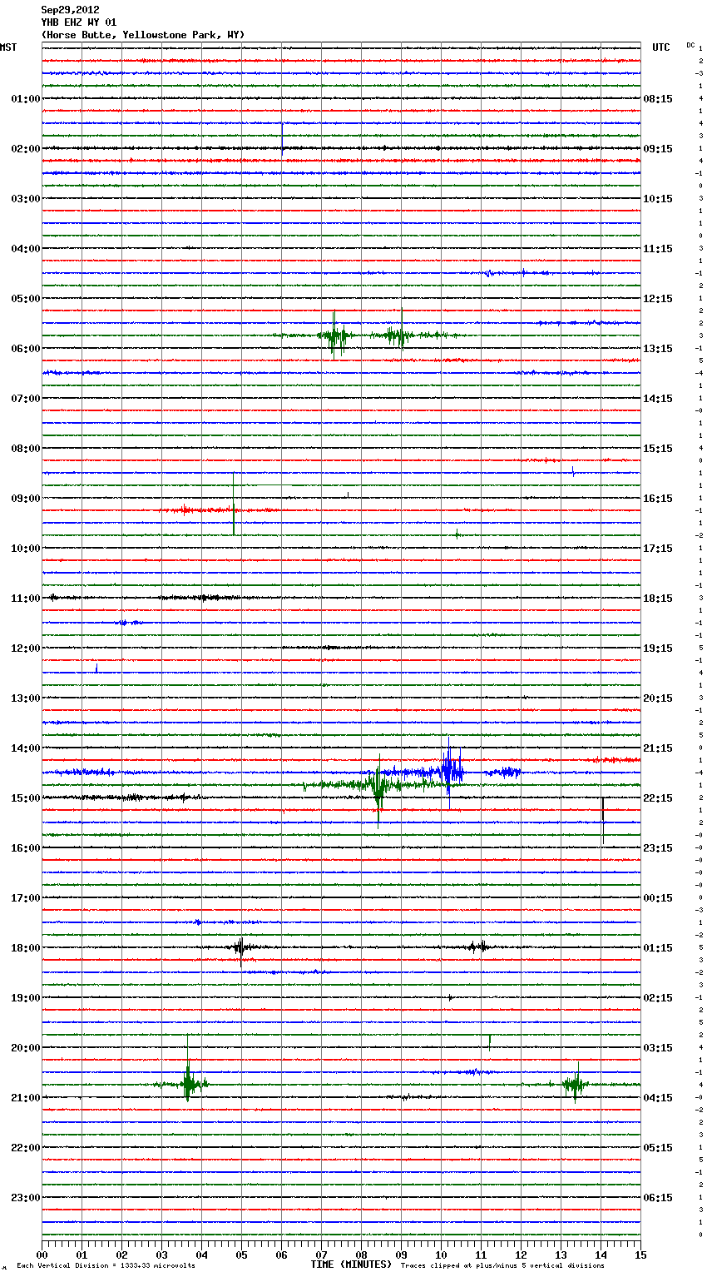
Task: Click the 05:00 MST time label
Action: 25,299
